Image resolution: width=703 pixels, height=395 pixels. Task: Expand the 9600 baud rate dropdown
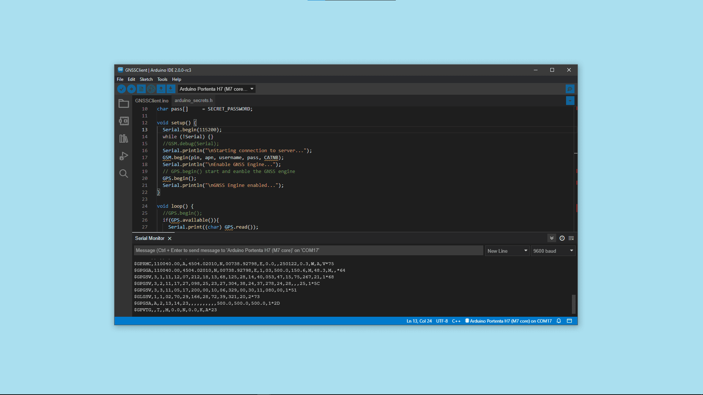[x=553, y=251]
